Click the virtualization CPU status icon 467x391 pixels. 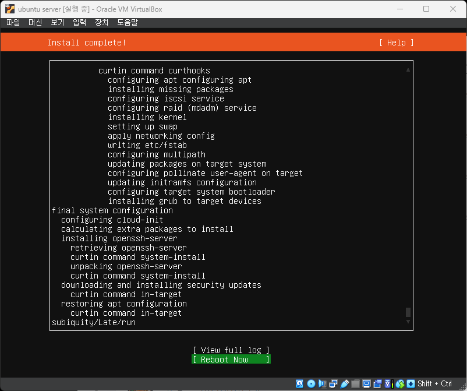point(388,383)
